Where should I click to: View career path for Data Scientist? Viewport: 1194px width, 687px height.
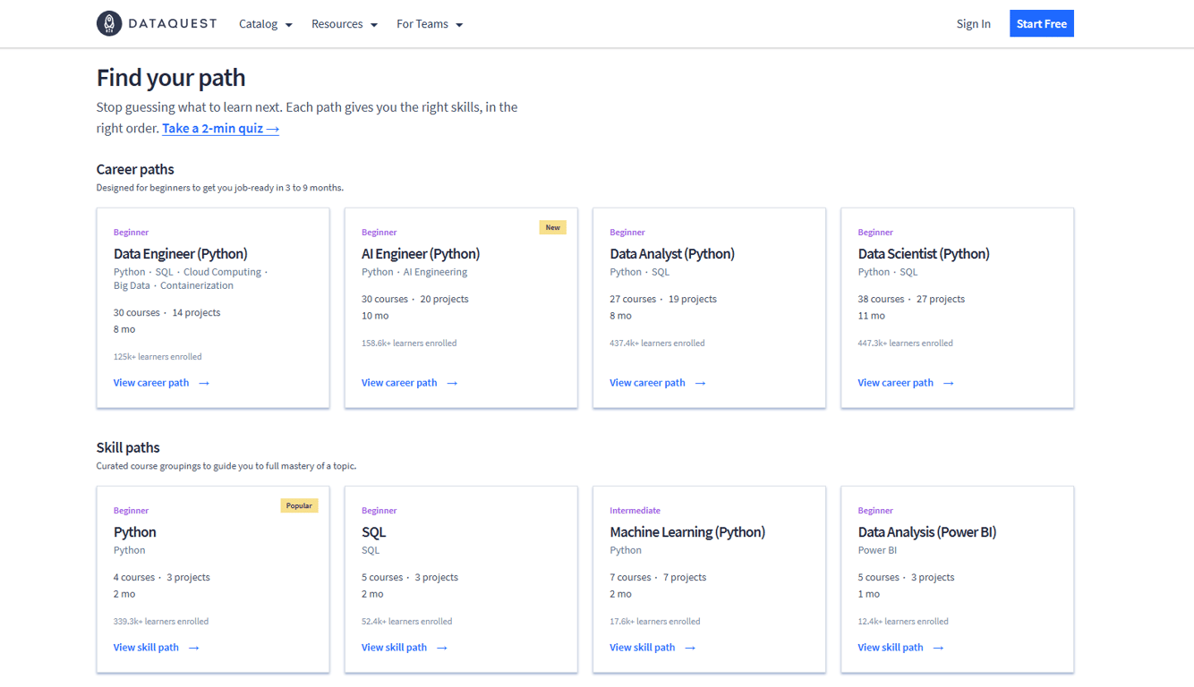[x=906, y=383]
